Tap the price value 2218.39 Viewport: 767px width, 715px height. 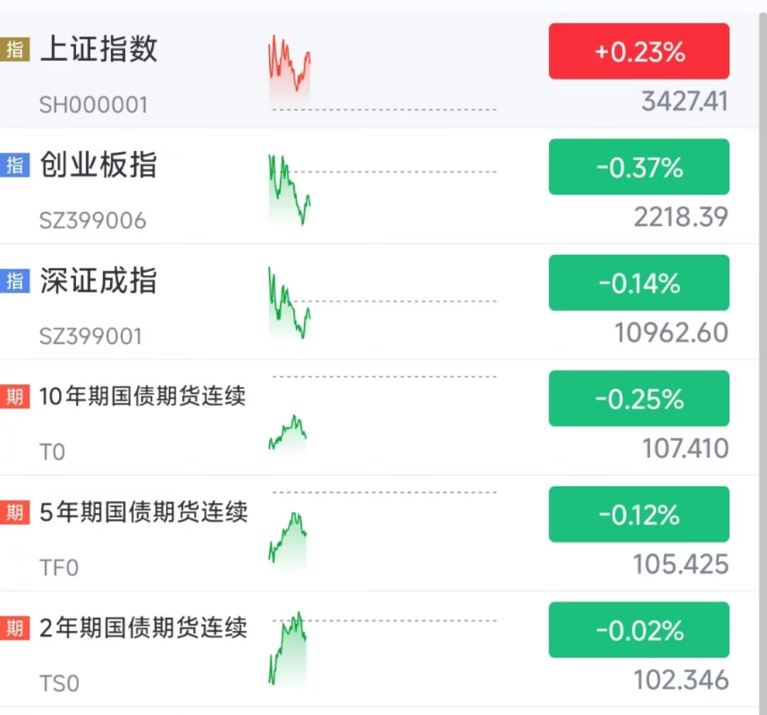click(x=681, y=217)
